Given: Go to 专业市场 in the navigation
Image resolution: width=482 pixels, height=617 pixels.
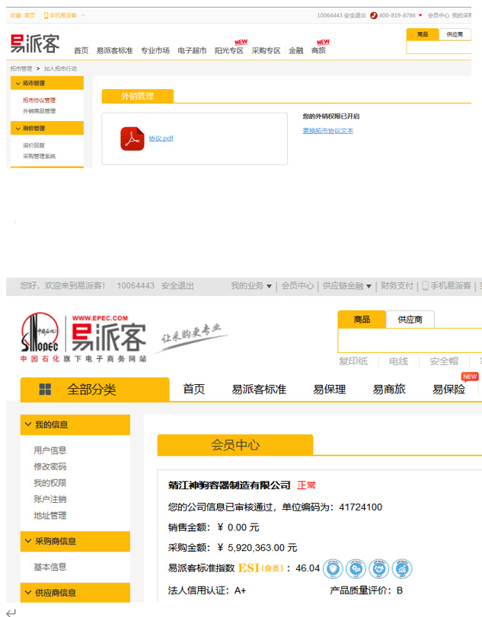Looking at the screenshot, I should (x=155, y=50).
